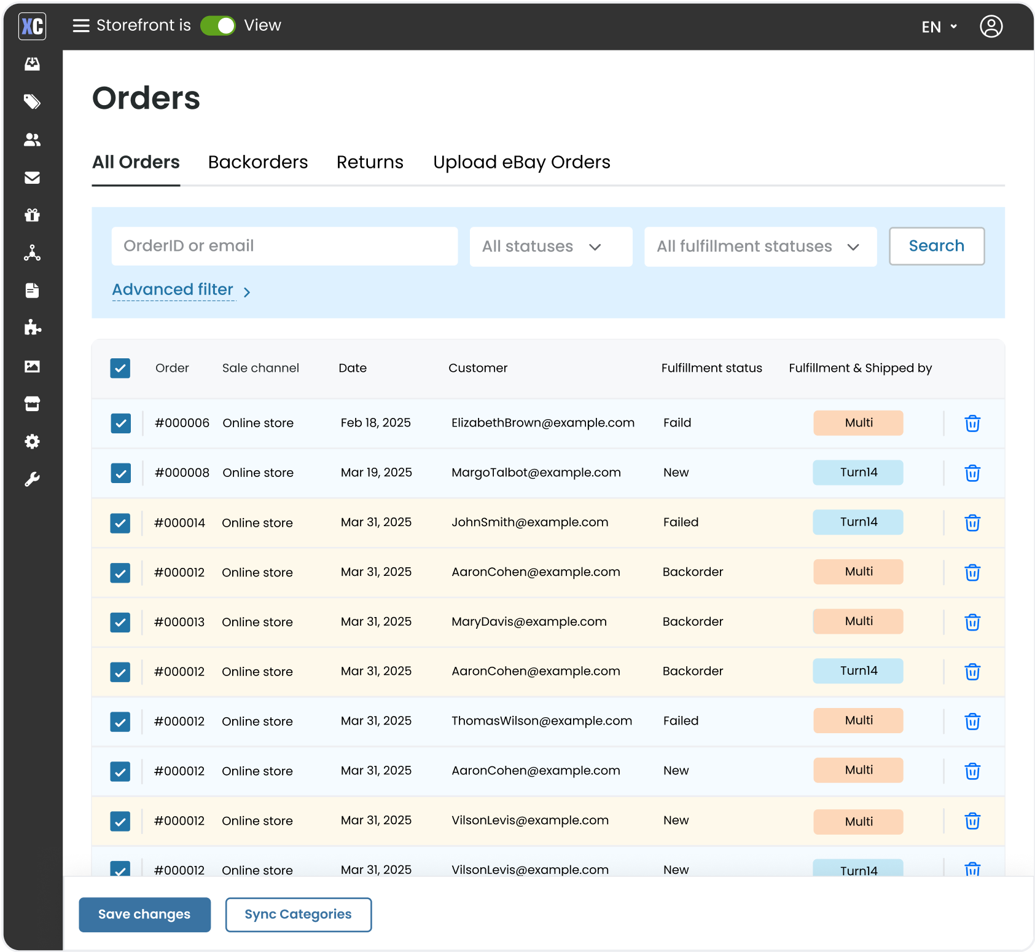1035x952 pixels.
Task: Open the Orders inbox icon in sidebar
Action: 33,64
